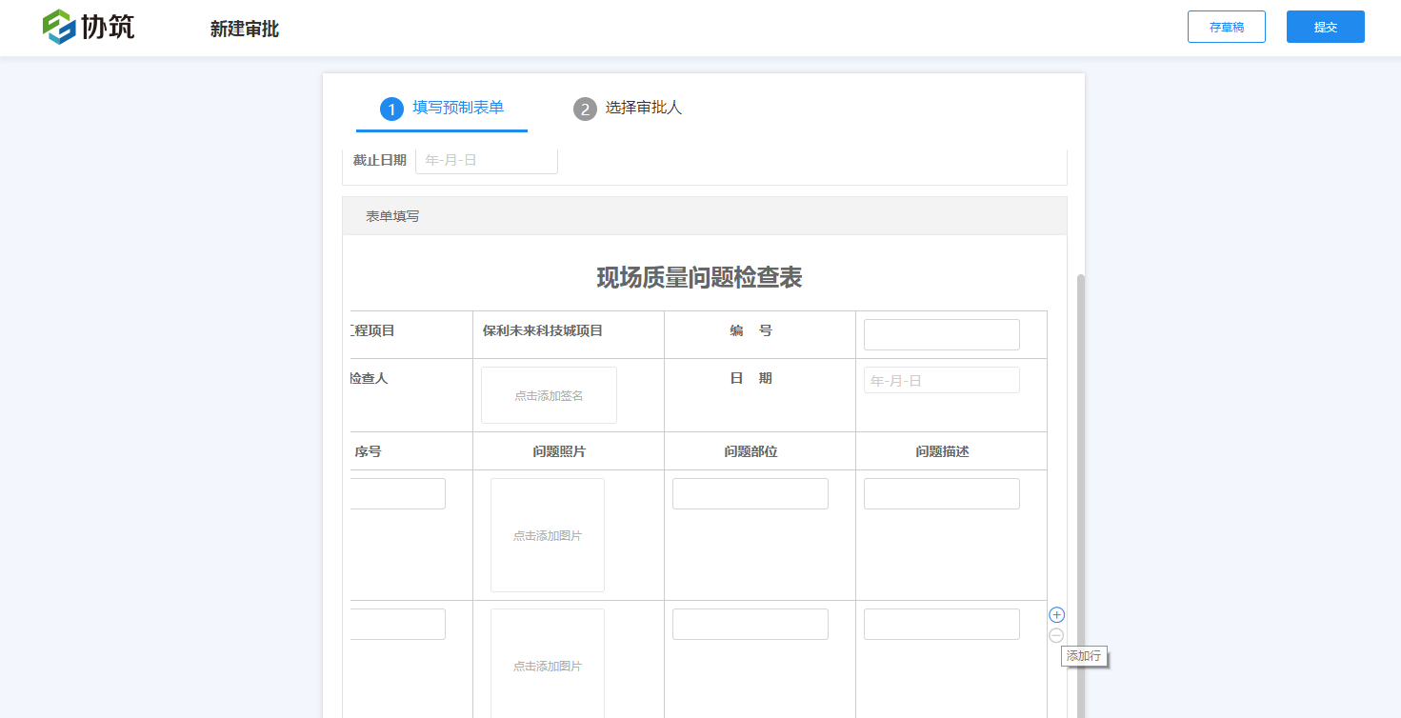Image resolution: width=1401 pixels, height=718 pixels.
Task: Click the minus icon to remove a table row
Action: [x=1055, y=635]
